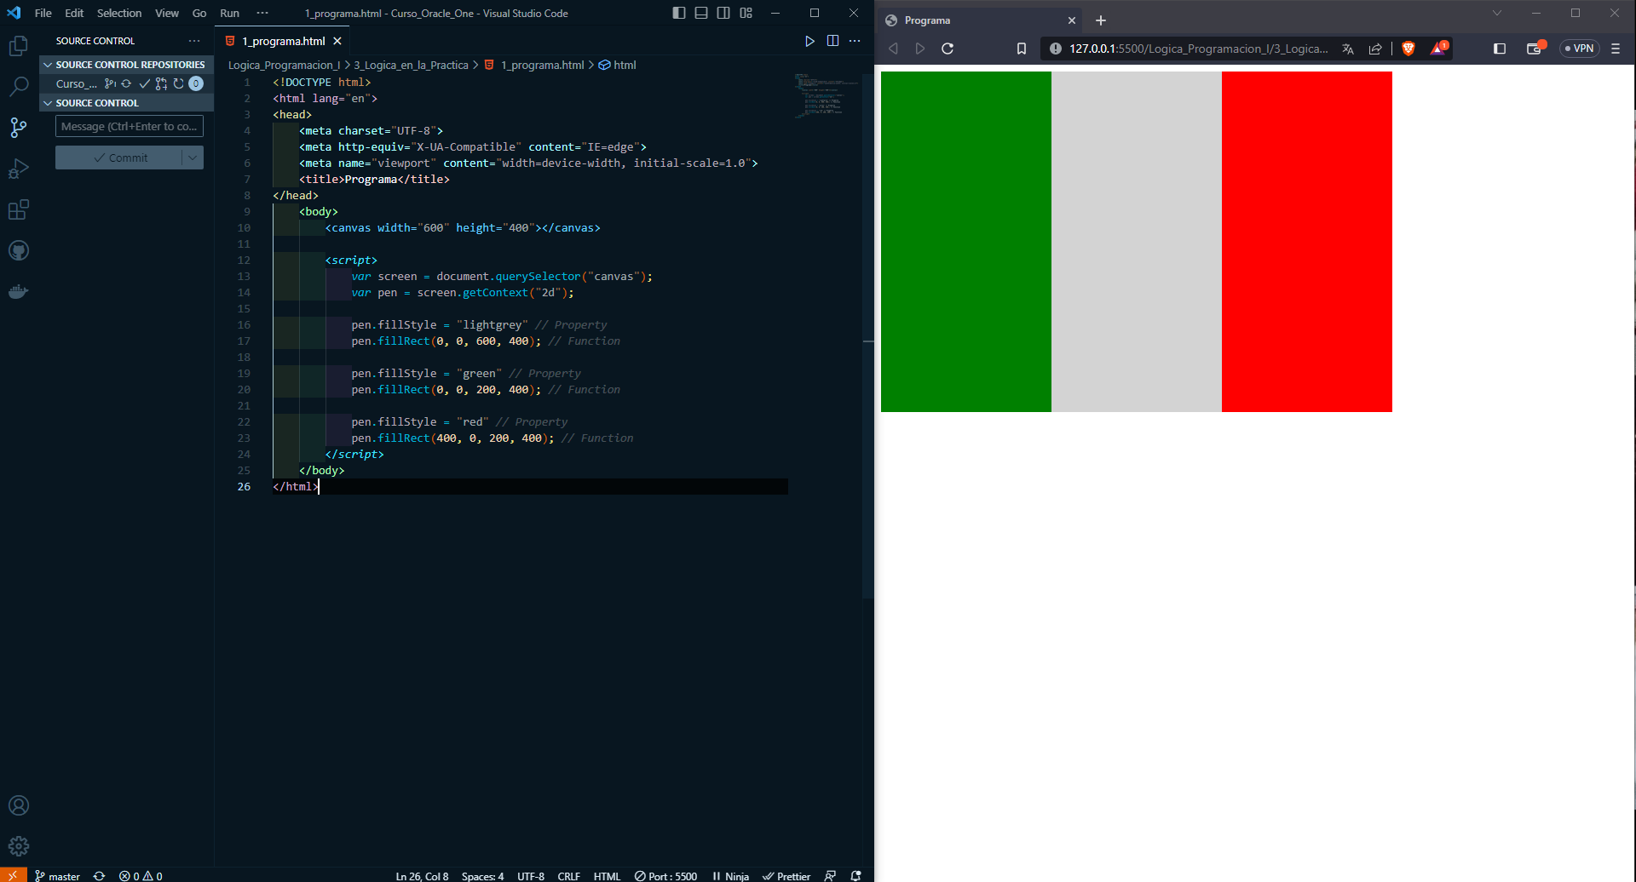Open the Selection menu
1636x882 pixels.
click(x=119, y=13)
